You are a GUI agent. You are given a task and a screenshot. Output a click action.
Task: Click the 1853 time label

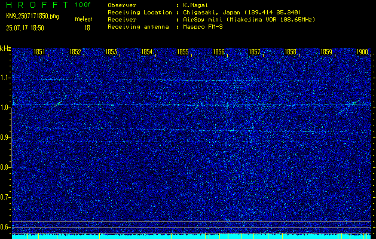pyautogui.click(x=111, y=52)
